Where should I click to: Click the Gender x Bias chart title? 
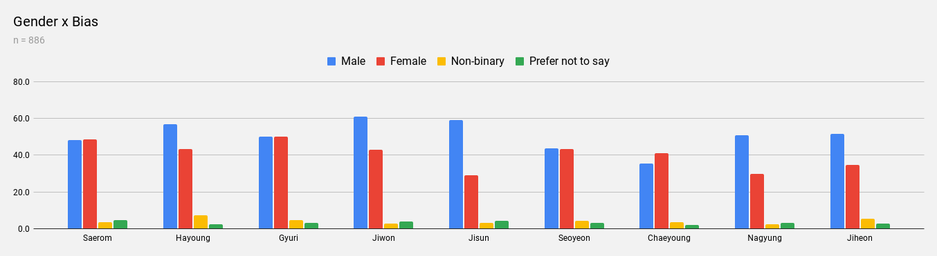click(56, 22)
